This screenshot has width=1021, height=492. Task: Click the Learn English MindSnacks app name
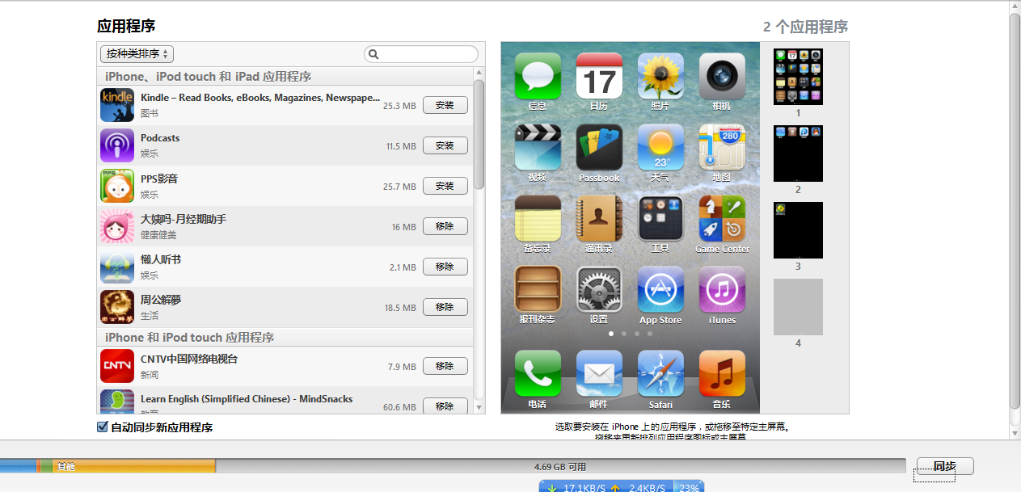coord(247,399)
